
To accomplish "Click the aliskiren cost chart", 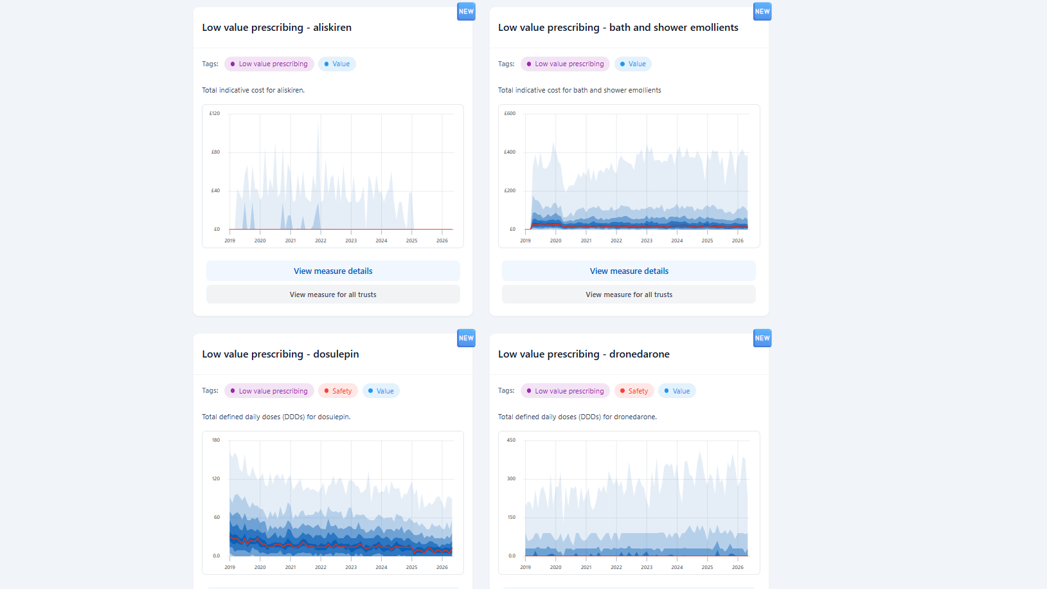I will 333,176.
